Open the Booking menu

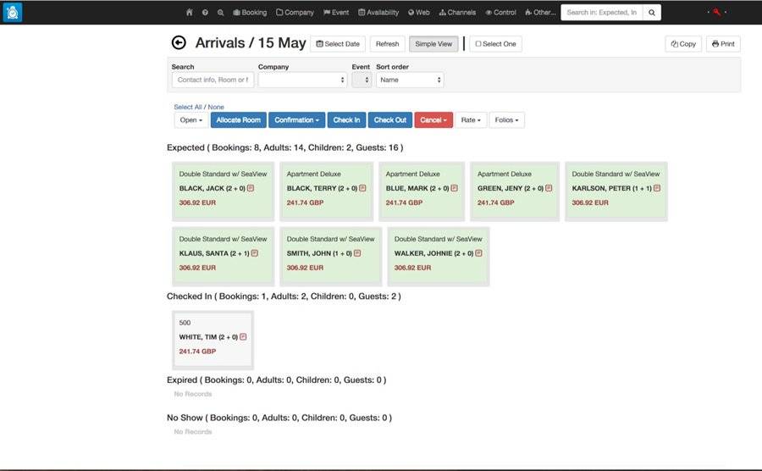pos(250,13)
